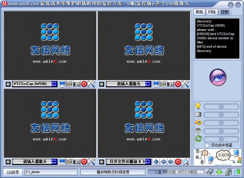Start recording in the second camera view
The height and width of the screenshot is (178, 244).
click(x=178, y=84)
